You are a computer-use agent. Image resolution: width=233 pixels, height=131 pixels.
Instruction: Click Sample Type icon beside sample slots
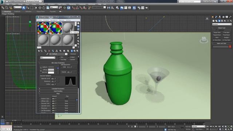click(78, 23)
